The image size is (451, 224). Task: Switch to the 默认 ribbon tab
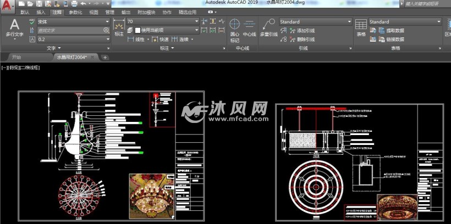click(x=25, y=12)
